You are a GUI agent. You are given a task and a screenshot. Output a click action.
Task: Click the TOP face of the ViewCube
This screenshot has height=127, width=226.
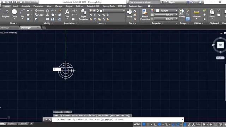220,45
